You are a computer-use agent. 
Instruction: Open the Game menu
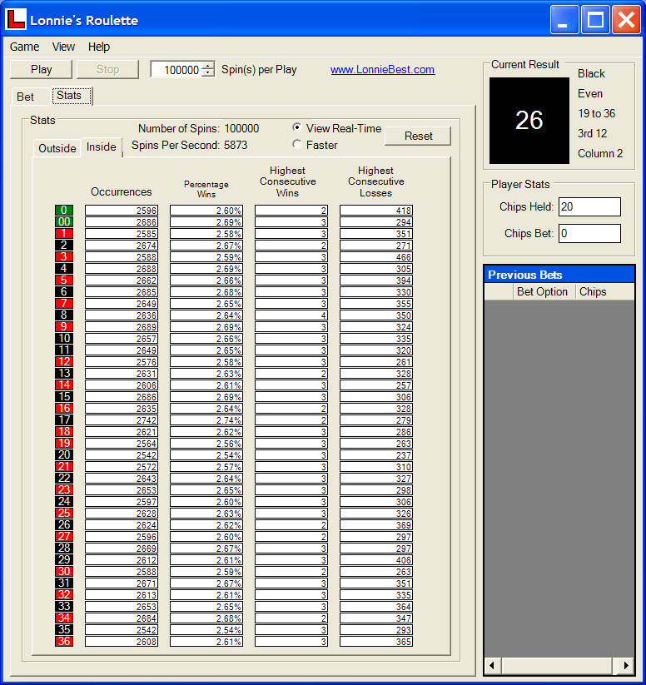24,47
